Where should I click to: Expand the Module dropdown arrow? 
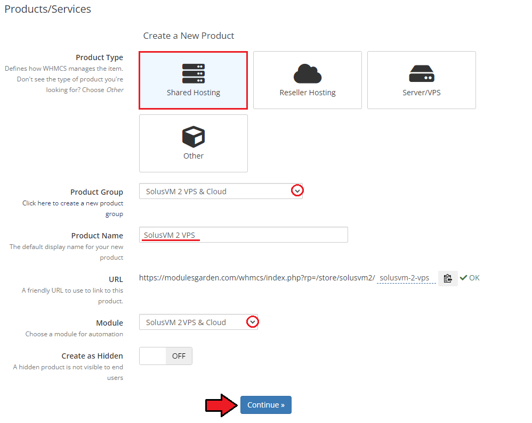253,322
